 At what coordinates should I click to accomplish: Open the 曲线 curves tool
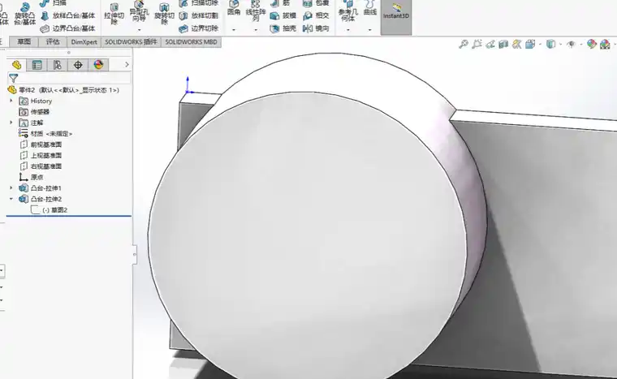click(x=370, y=9)
